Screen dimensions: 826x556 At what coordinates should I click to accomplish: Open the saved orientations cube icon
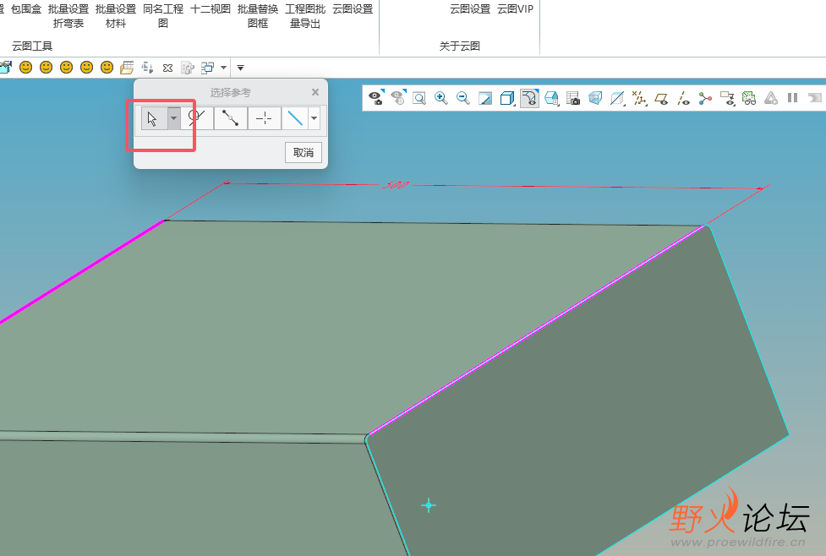coord(551,98)
